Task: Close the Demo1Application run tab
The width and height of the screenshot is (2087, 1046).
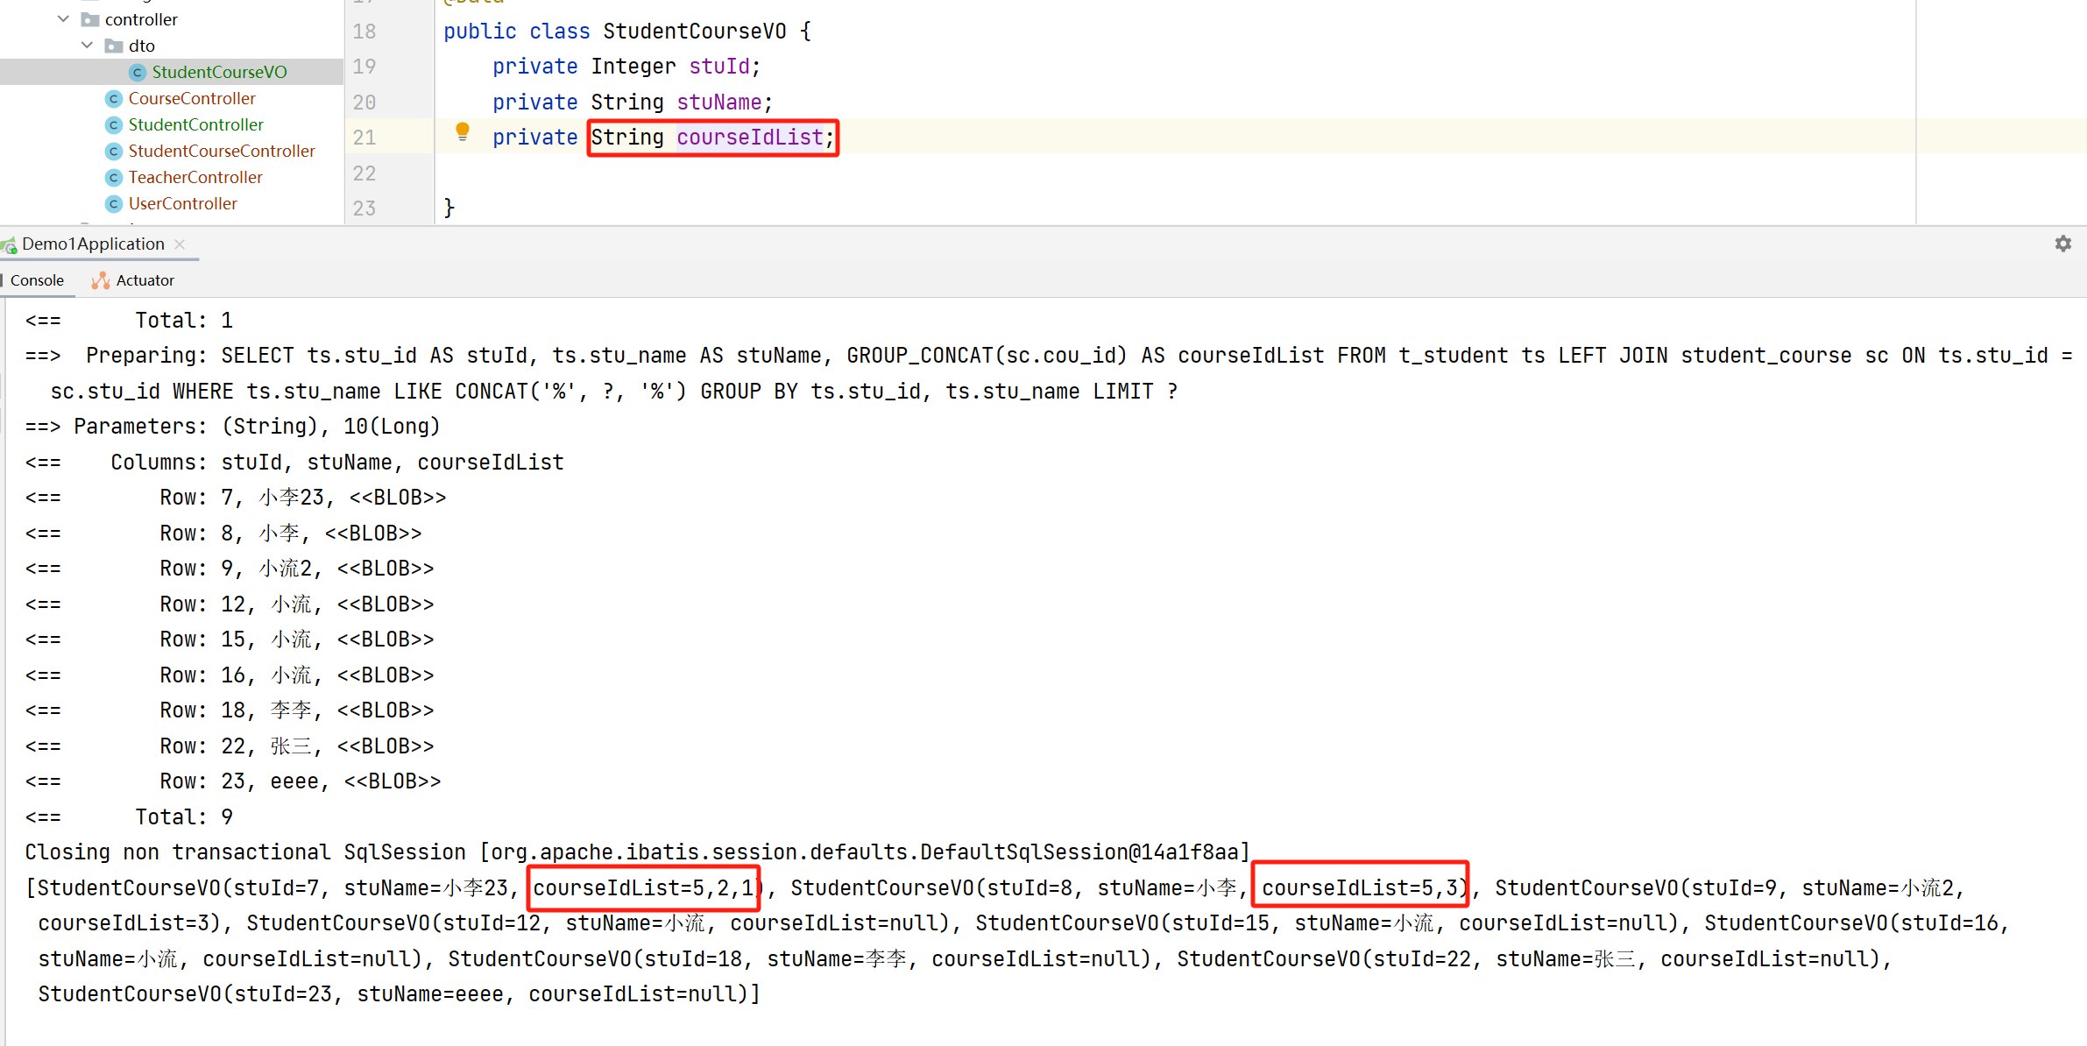Action: [180, 244]
